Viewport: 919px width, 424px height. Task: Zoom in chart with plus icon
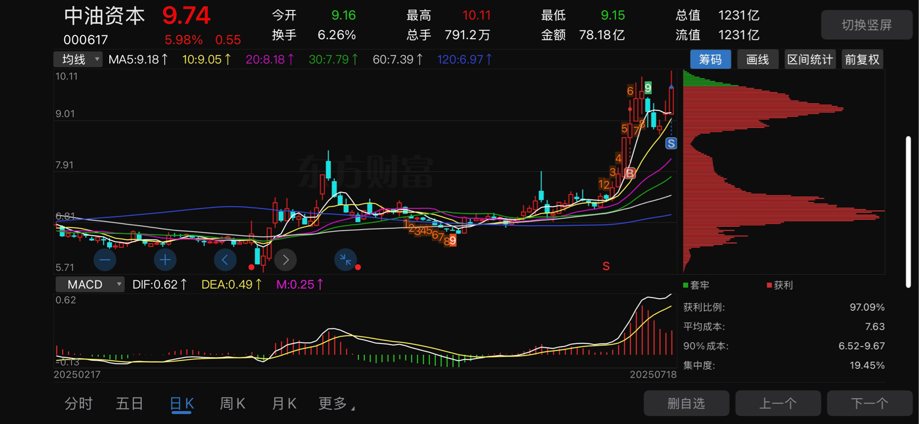click(x=165, y=260)
